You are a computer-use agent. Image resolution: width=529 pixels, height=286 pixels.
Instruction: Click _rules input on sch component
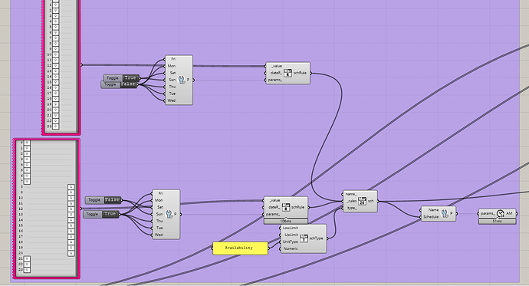352,201
